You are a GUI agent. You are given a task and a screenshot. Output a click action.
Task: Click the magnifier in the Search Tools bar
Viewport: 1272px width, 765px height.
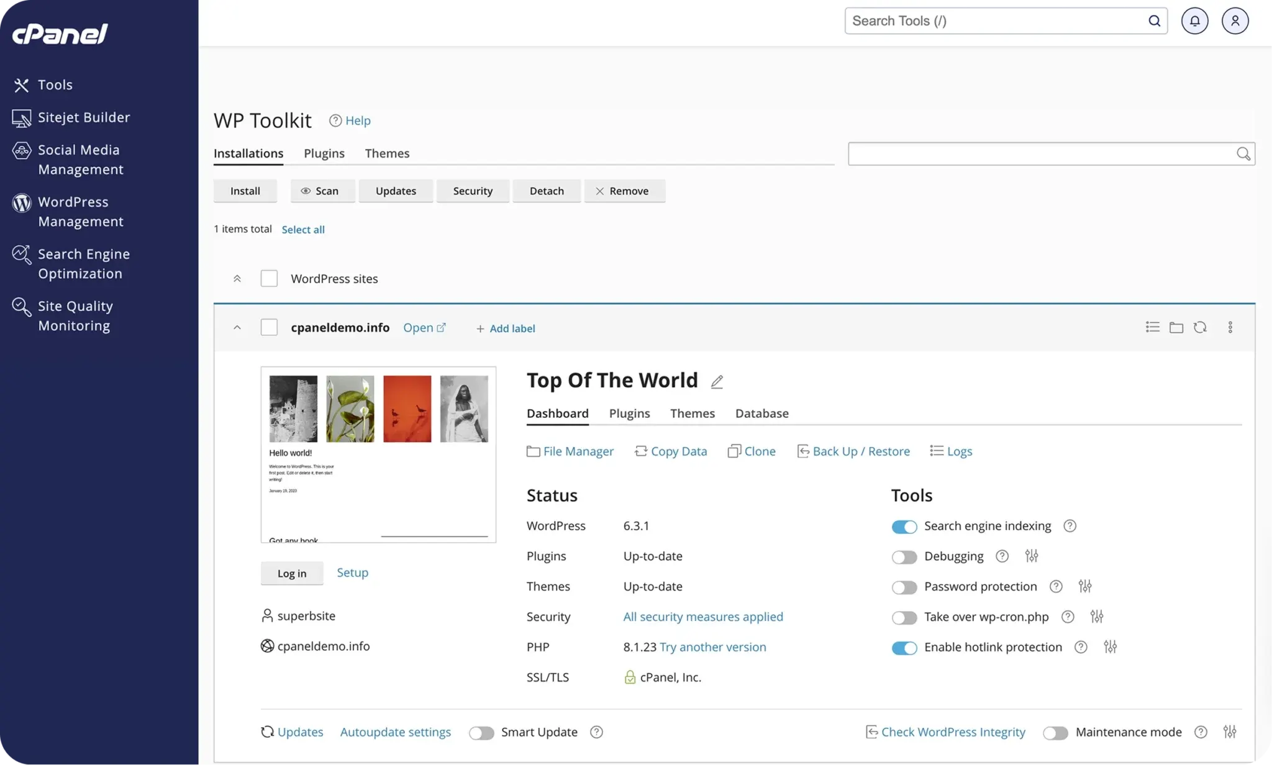click(1154, 20)
